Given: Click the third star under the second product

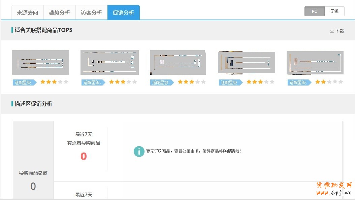Looking at the screenshot, I should 123,82.
